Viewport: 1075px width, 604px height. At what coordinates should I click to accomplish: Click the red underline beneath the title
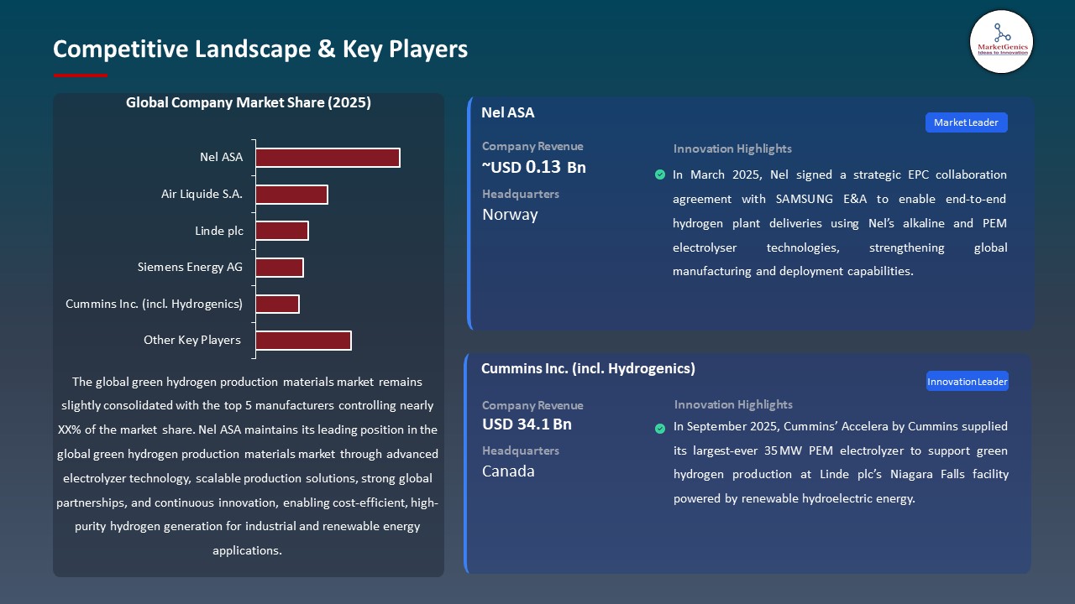pos(80,73)
